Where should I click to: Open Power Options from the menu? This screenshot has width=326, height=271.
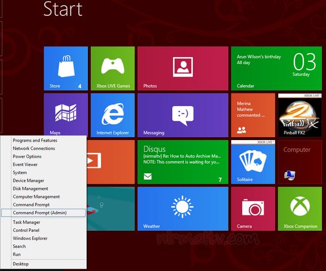click(44, 156)
